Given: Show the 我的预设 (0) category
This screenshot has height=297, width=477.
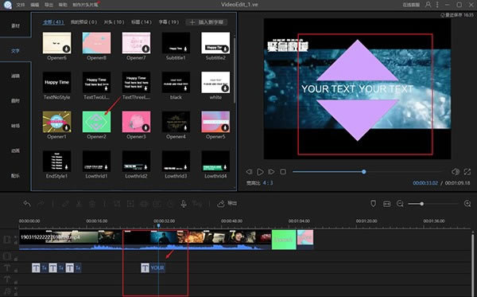Looking at the screenshot, I should (x=83, y=22).
